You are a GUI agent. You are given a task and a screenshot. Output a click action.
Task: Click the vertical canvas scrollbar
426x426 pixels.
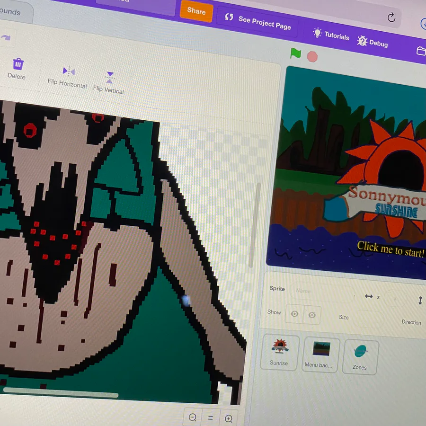tap(254, 225)
